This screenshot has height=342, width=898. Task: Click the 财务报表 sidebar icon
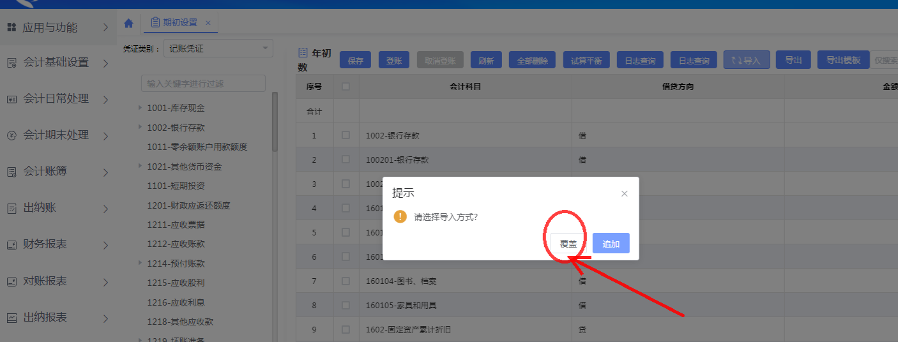11,244
